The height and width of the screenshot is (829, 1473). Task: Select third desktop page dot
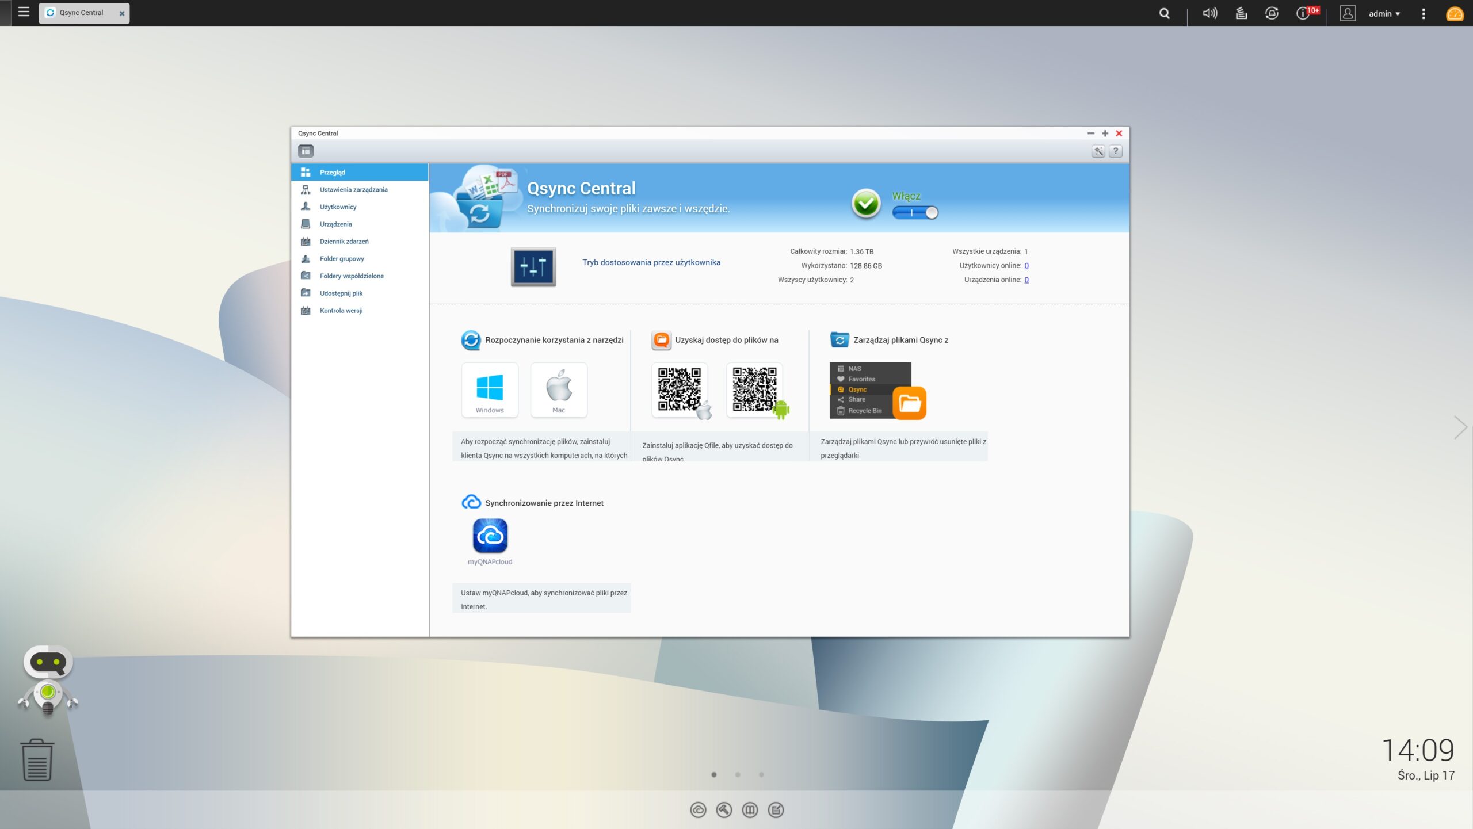click(761, 775)
